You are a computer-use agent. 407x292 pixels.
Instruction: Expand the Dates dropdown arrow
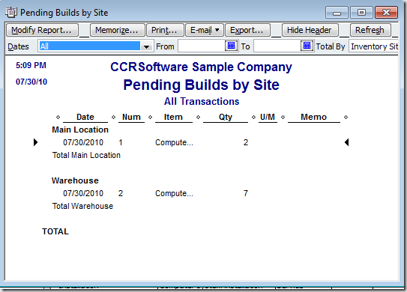[x=146, y=46]
